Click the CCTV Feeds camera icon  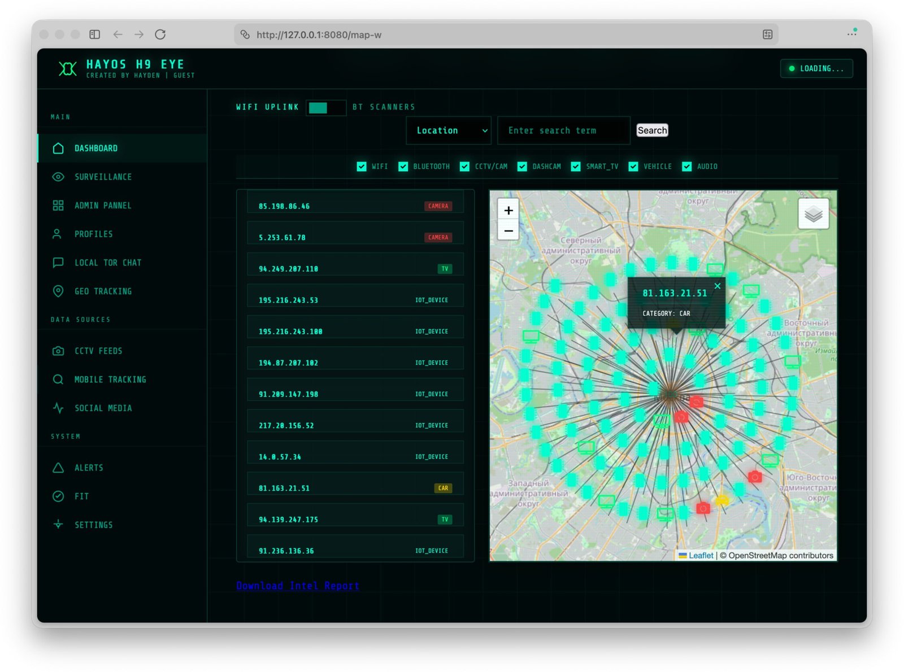pyautogui.click(x=58, y=351)
